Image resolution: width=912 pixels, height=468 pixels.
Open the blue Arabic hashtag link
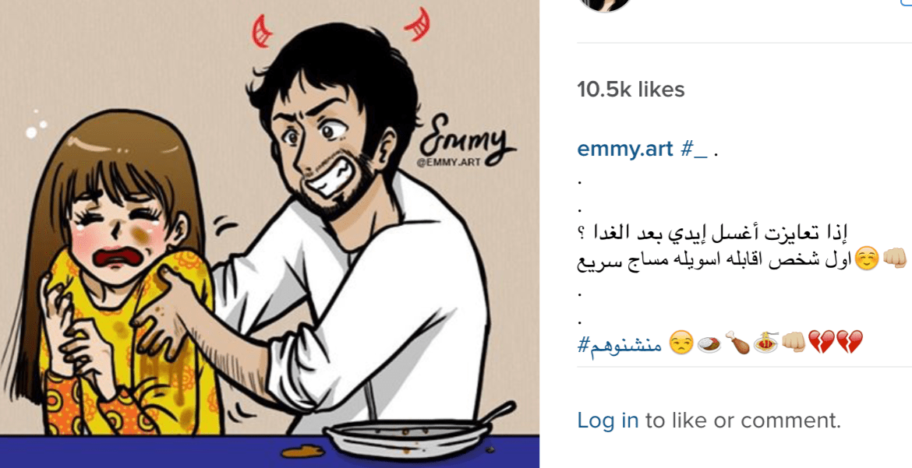(620, 345)
